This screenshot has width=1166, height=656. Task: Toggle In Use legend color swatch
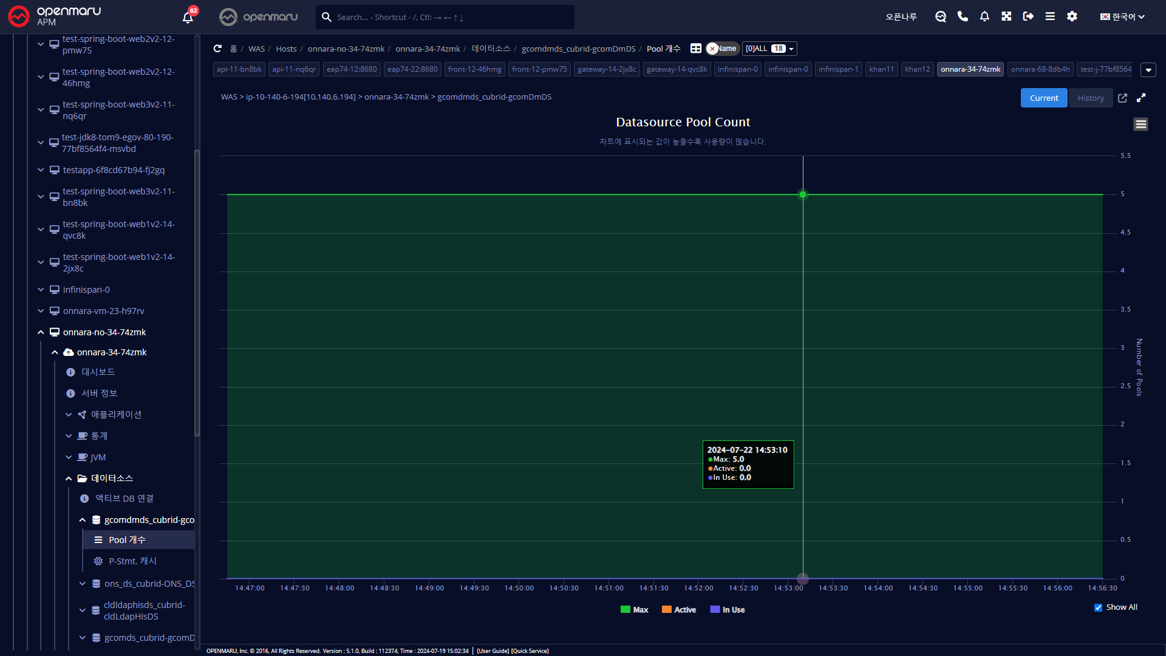[715, 610]
